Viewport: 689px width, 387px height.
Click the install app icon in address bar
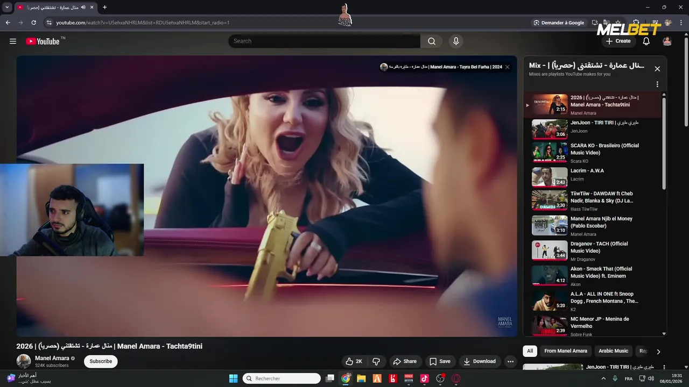(595, 23)
